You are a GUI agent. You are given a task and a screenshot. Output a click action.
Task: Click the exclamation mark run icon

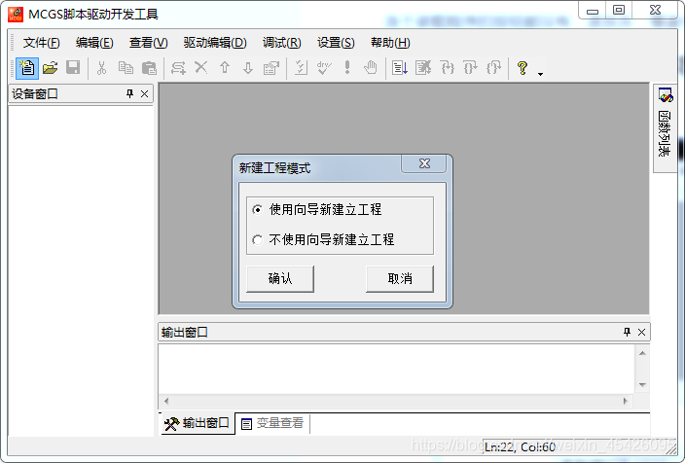pyautogui.click(x=347, y=67)
